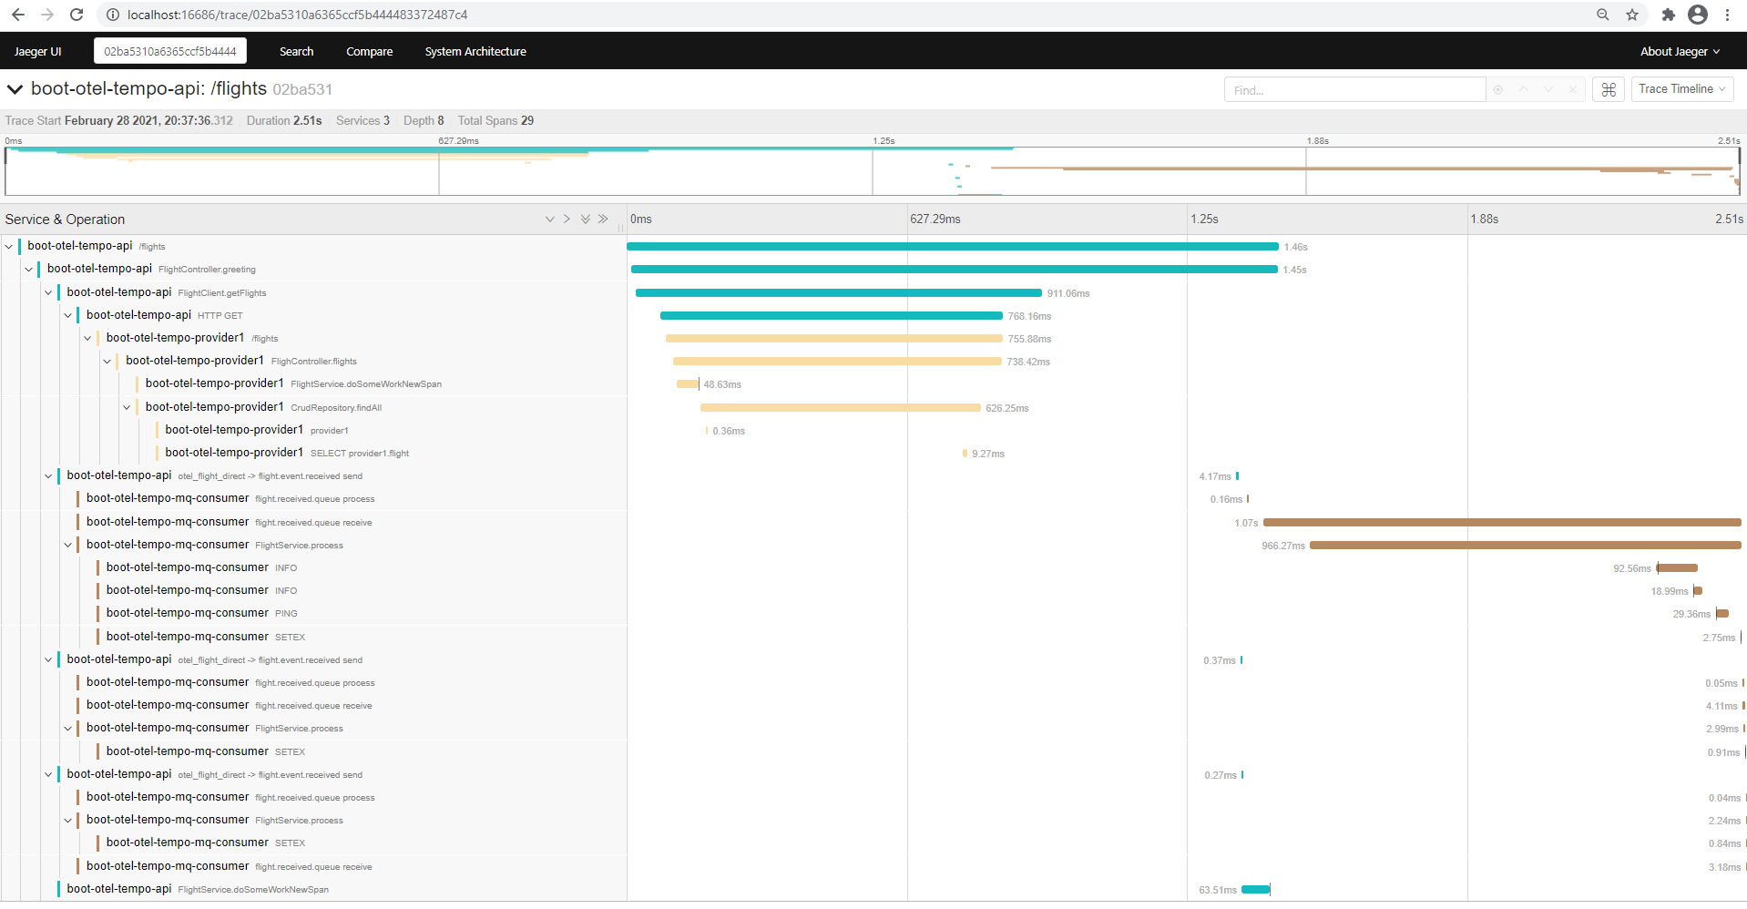Click Total Spans 29 label
The width and height of the screenshot is (1747, 909).
click(495, 120)
